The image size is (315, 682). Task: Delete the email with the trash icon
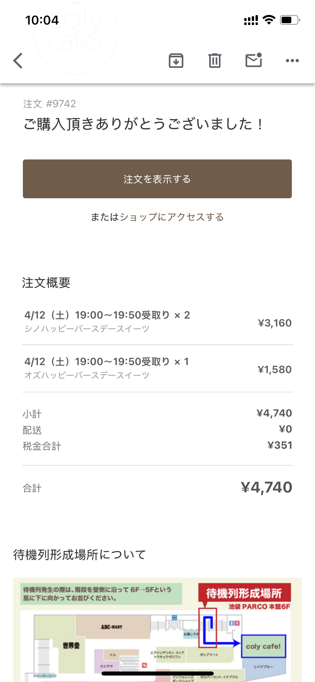coord(215,61)
